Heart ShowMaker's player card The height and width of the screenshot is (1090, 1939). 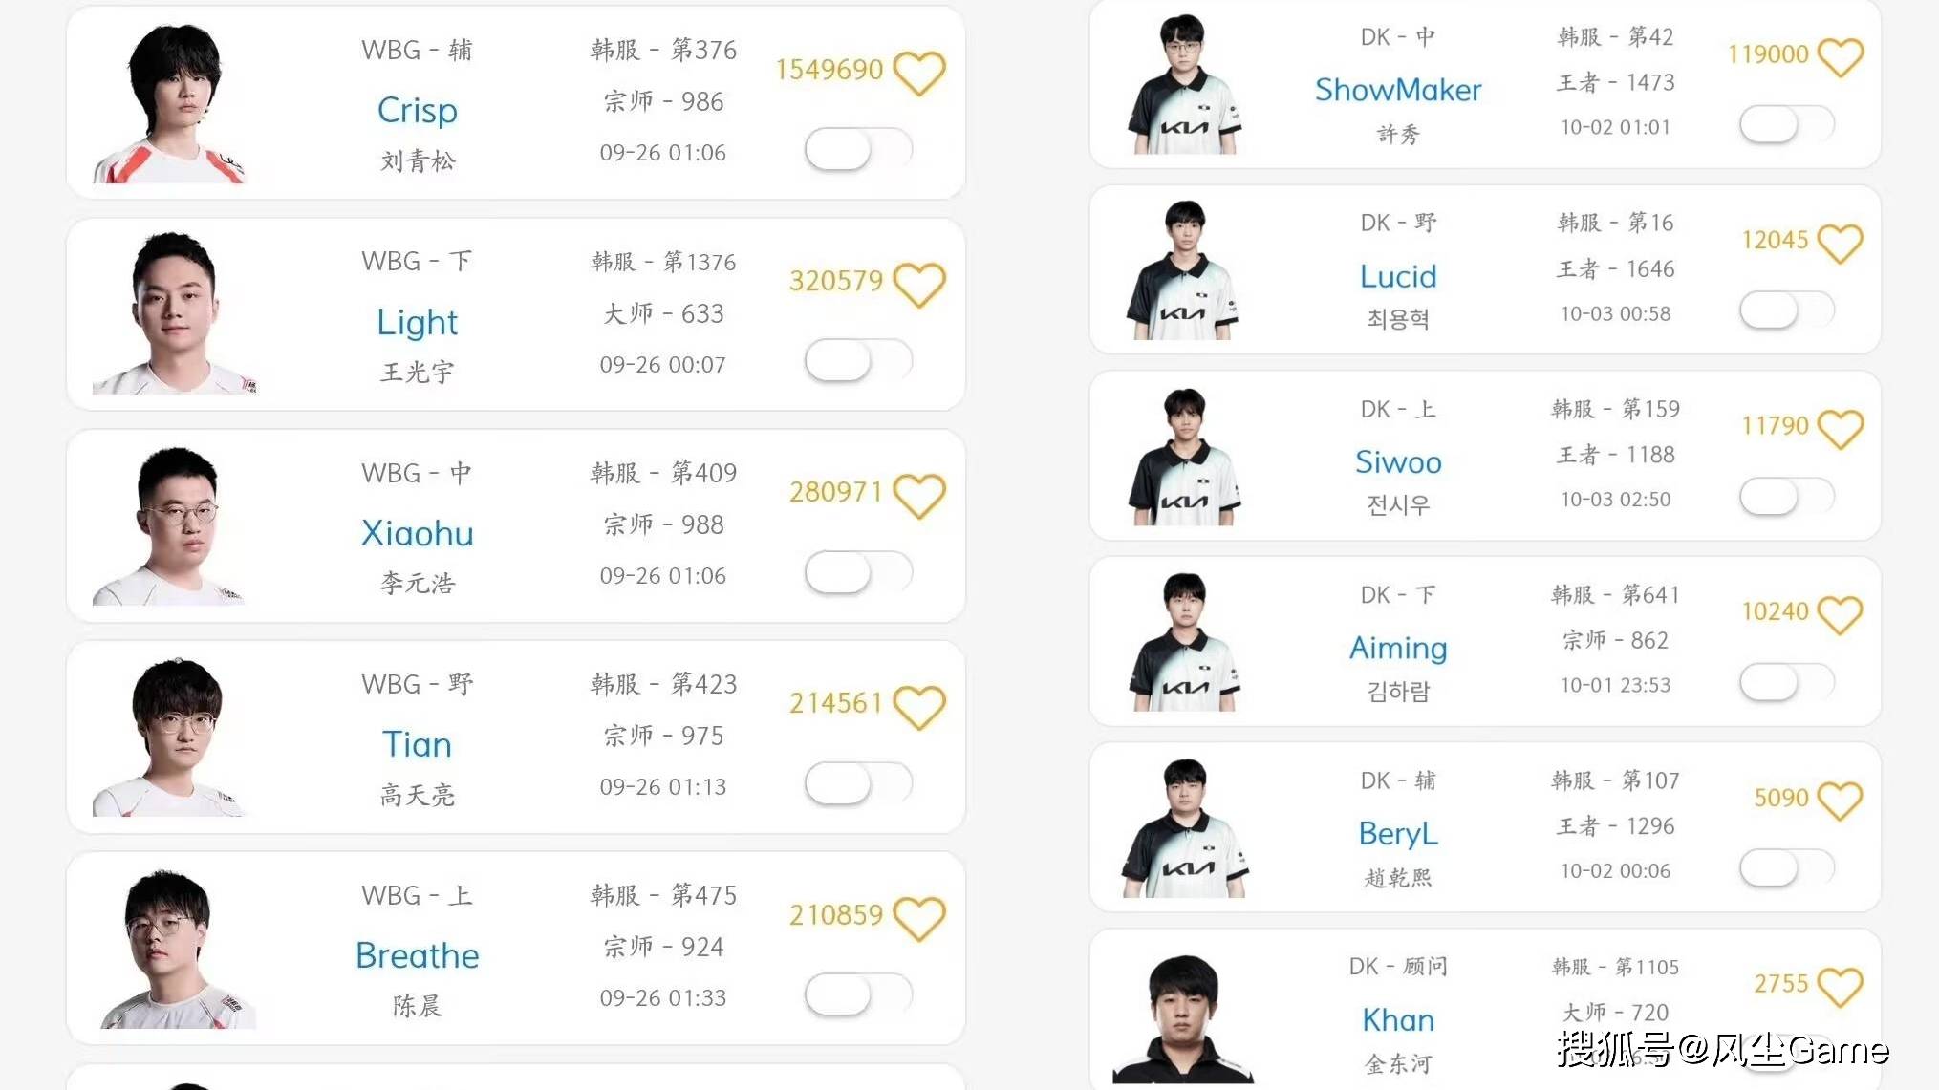(1840, 56)
